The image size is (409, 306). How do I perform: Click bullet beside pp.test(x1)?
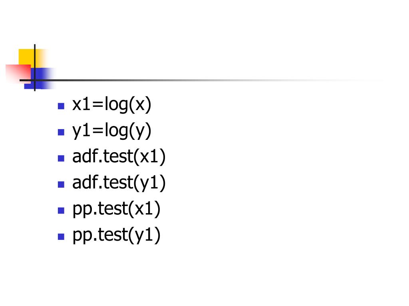click(61, 210)
